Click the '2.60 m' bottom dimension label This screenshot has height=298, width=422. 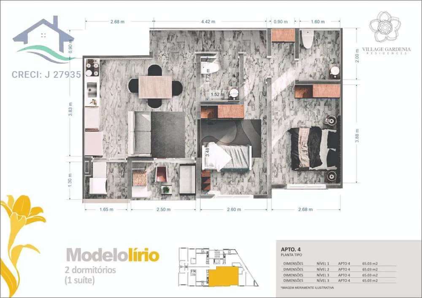click(x=234, y=209)
